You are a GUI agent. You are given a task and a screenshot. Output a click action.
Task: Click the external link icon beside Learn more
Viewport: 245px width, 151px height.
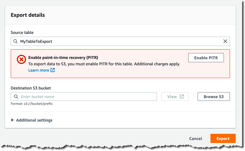pyautogui.click(x=53, y=70)
